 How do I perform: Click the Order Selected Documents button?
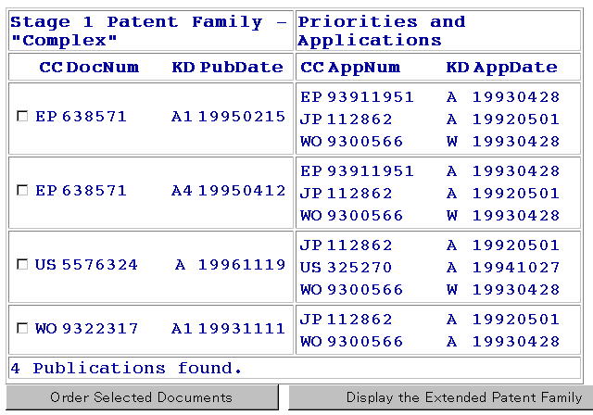point(141,397)
